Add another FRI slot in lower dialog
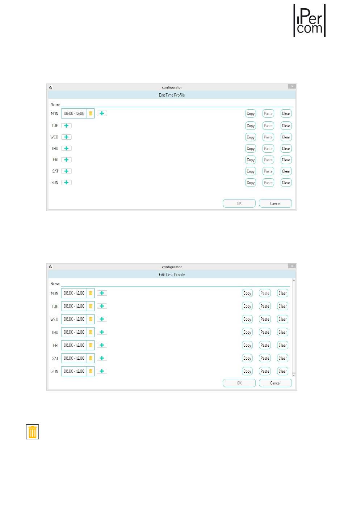This screenshot has width=344, height=505. point(102,345)
